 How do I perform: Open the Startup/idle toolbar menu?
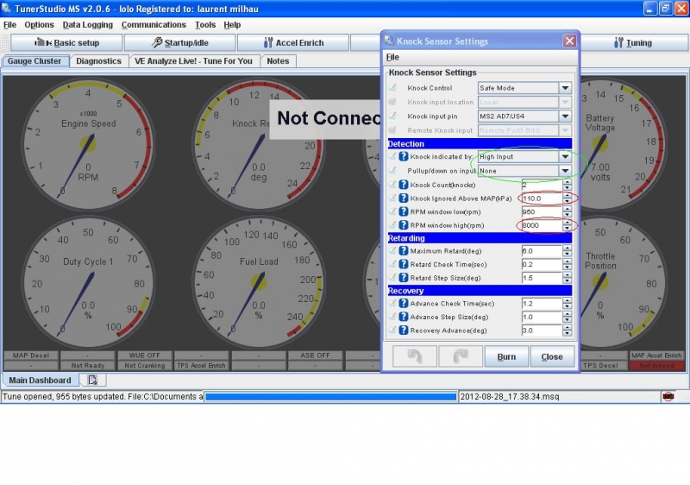179,42
